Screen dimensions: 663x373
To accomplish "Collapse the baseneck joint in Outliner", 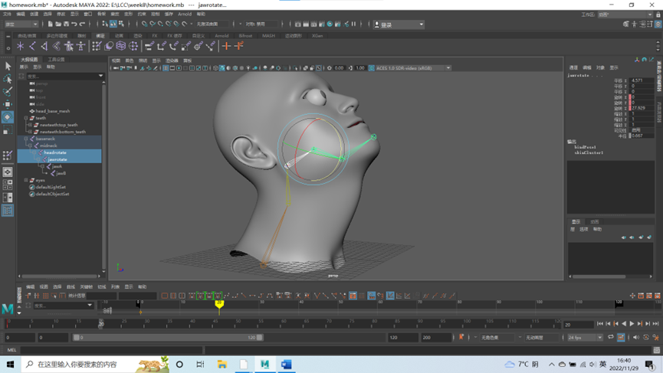I will (26, 139).
